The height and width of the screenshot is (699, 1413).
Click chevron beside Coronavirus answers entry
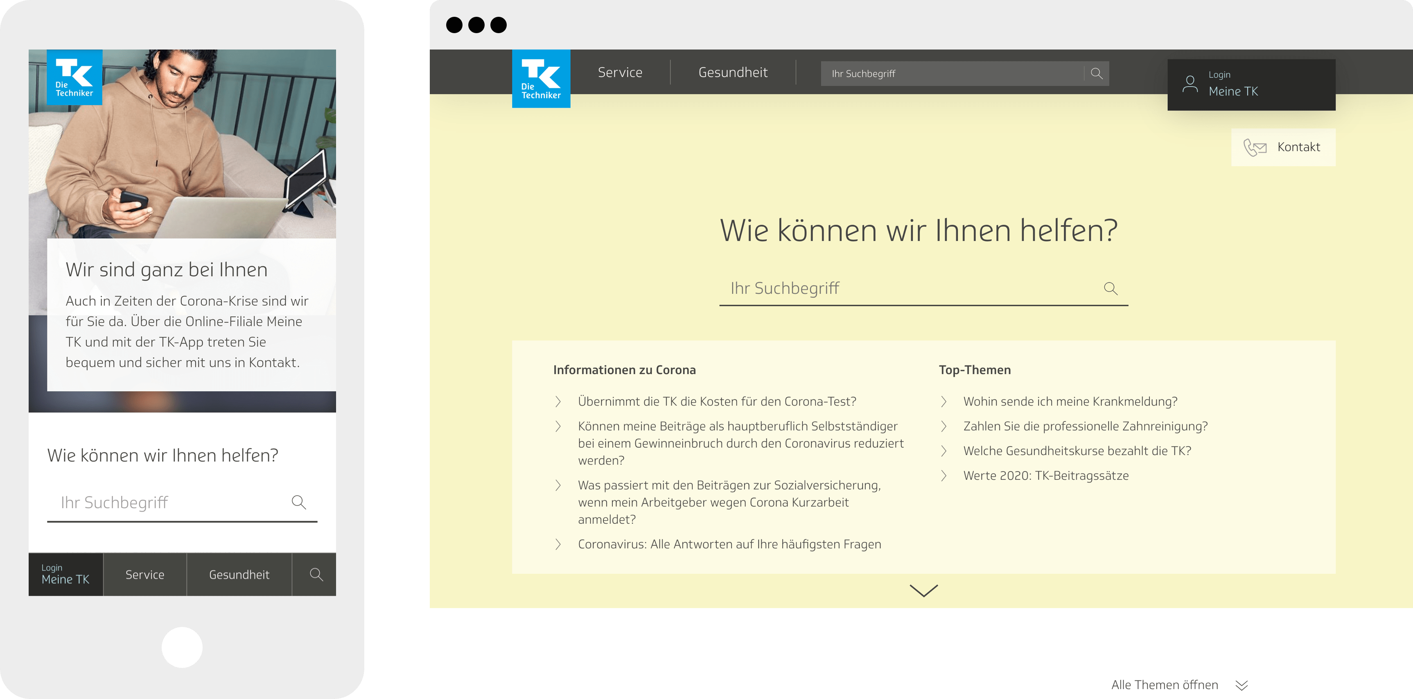tap(558, 544)
